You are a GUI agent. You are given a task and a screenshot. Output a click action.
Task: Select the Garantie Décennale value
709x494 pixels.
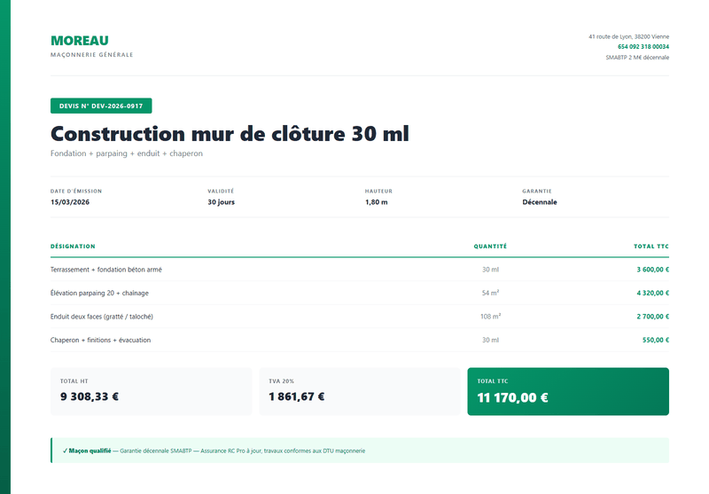540,202
